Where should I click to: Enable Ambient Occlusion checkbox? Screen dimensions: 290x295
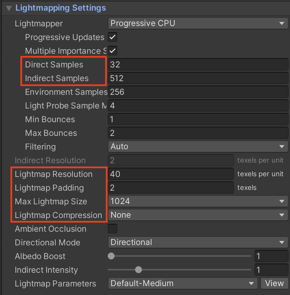[113, 229]
